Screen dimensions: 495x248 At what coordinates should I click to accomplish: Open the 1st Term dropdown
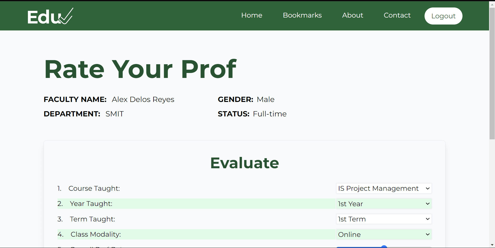(x=383, y=219)
